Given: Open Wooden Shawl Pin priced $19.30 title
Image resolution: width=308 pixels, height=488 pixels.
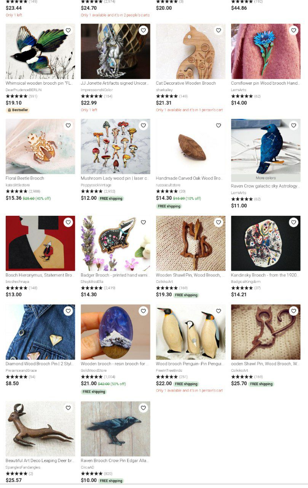Looking at the screenshot, I should (188, 275).
